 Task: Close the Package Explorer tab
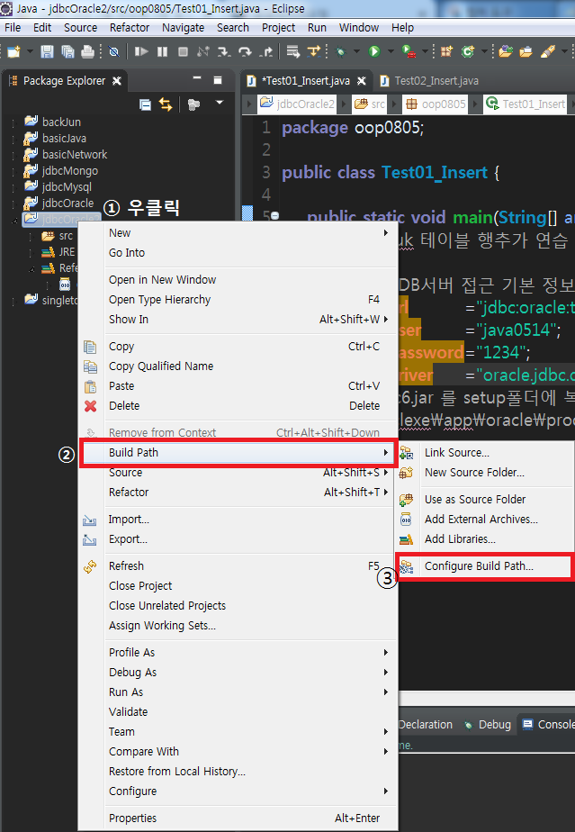tap(117, 81)
